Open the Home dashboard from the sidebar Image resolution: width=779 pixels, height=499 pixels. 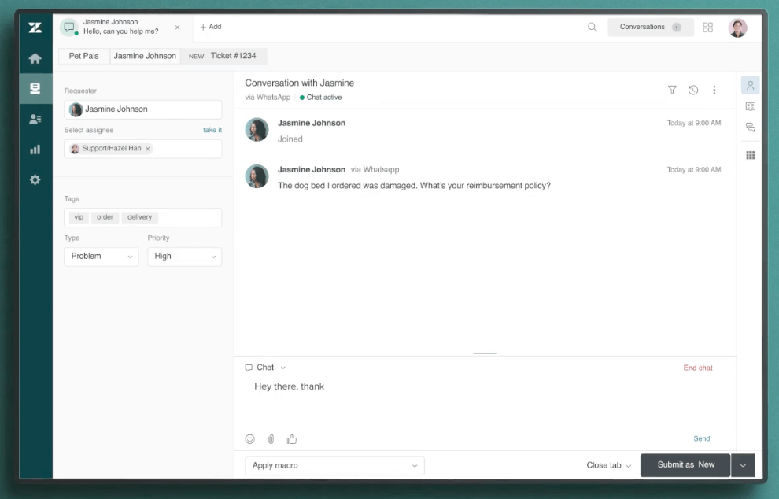coord(35,57)
